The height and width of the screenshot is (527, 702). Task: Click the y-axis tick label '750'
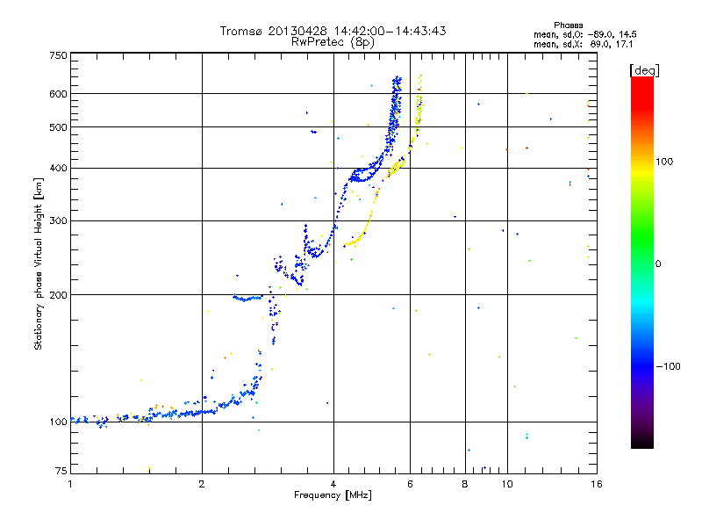(58, 55)
